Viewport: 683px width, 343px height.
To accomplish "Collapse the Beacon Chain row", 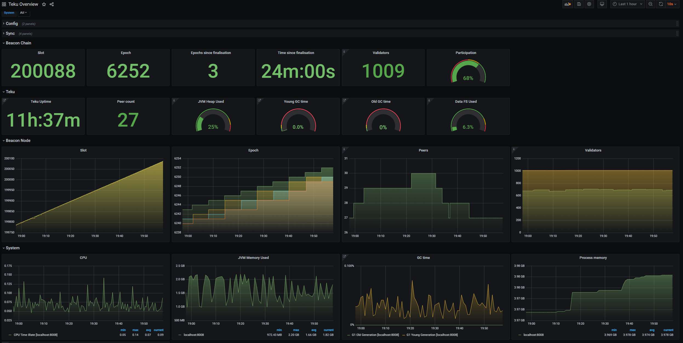I will (18, 43).
